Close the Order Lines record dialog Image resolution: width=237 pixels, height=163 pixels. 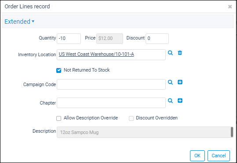(230, 7)
